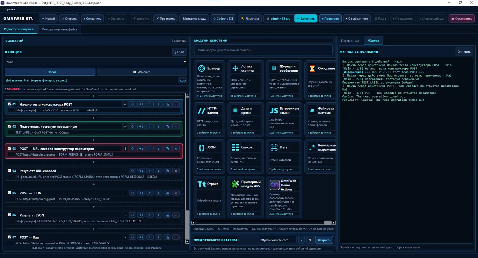
Task: Open the Список module card
Action: point(245,156)
